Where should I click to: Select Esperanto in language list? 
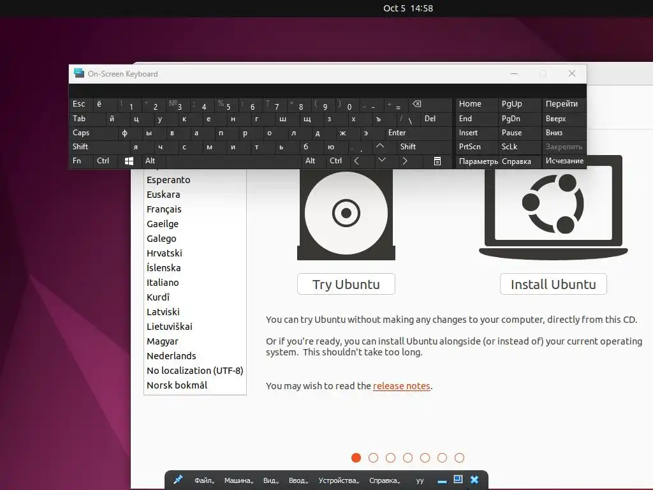195,180
